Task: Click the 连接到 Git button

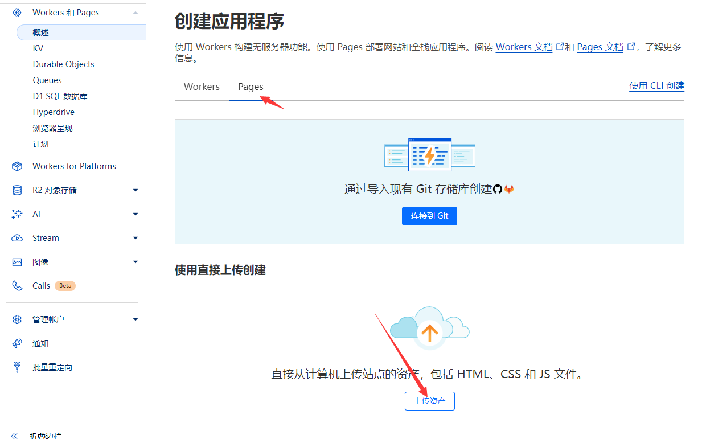Action: click(429, 216)
